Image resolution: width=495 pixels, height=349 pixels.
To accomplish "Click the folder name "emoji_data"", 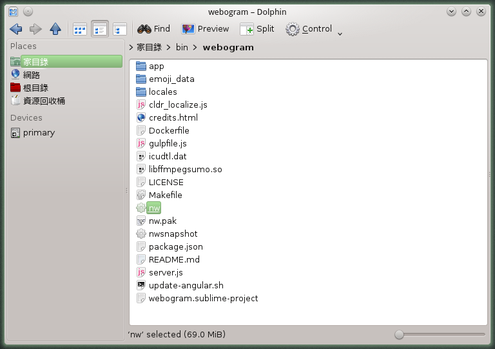I will coord(171,79).
